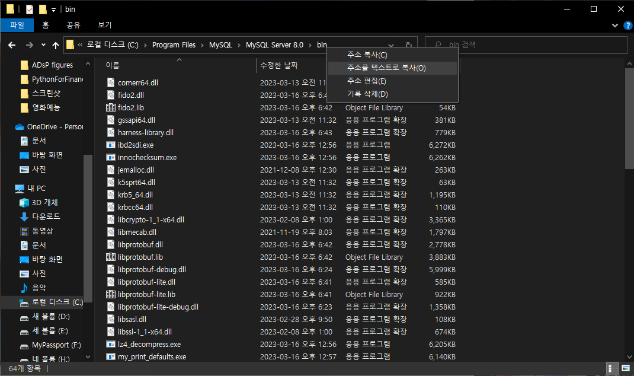Select the innochecksum.exe application icon

110,157
